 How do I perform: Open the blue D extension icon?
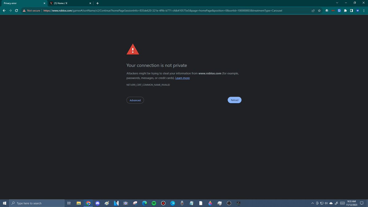click(339, 10)
